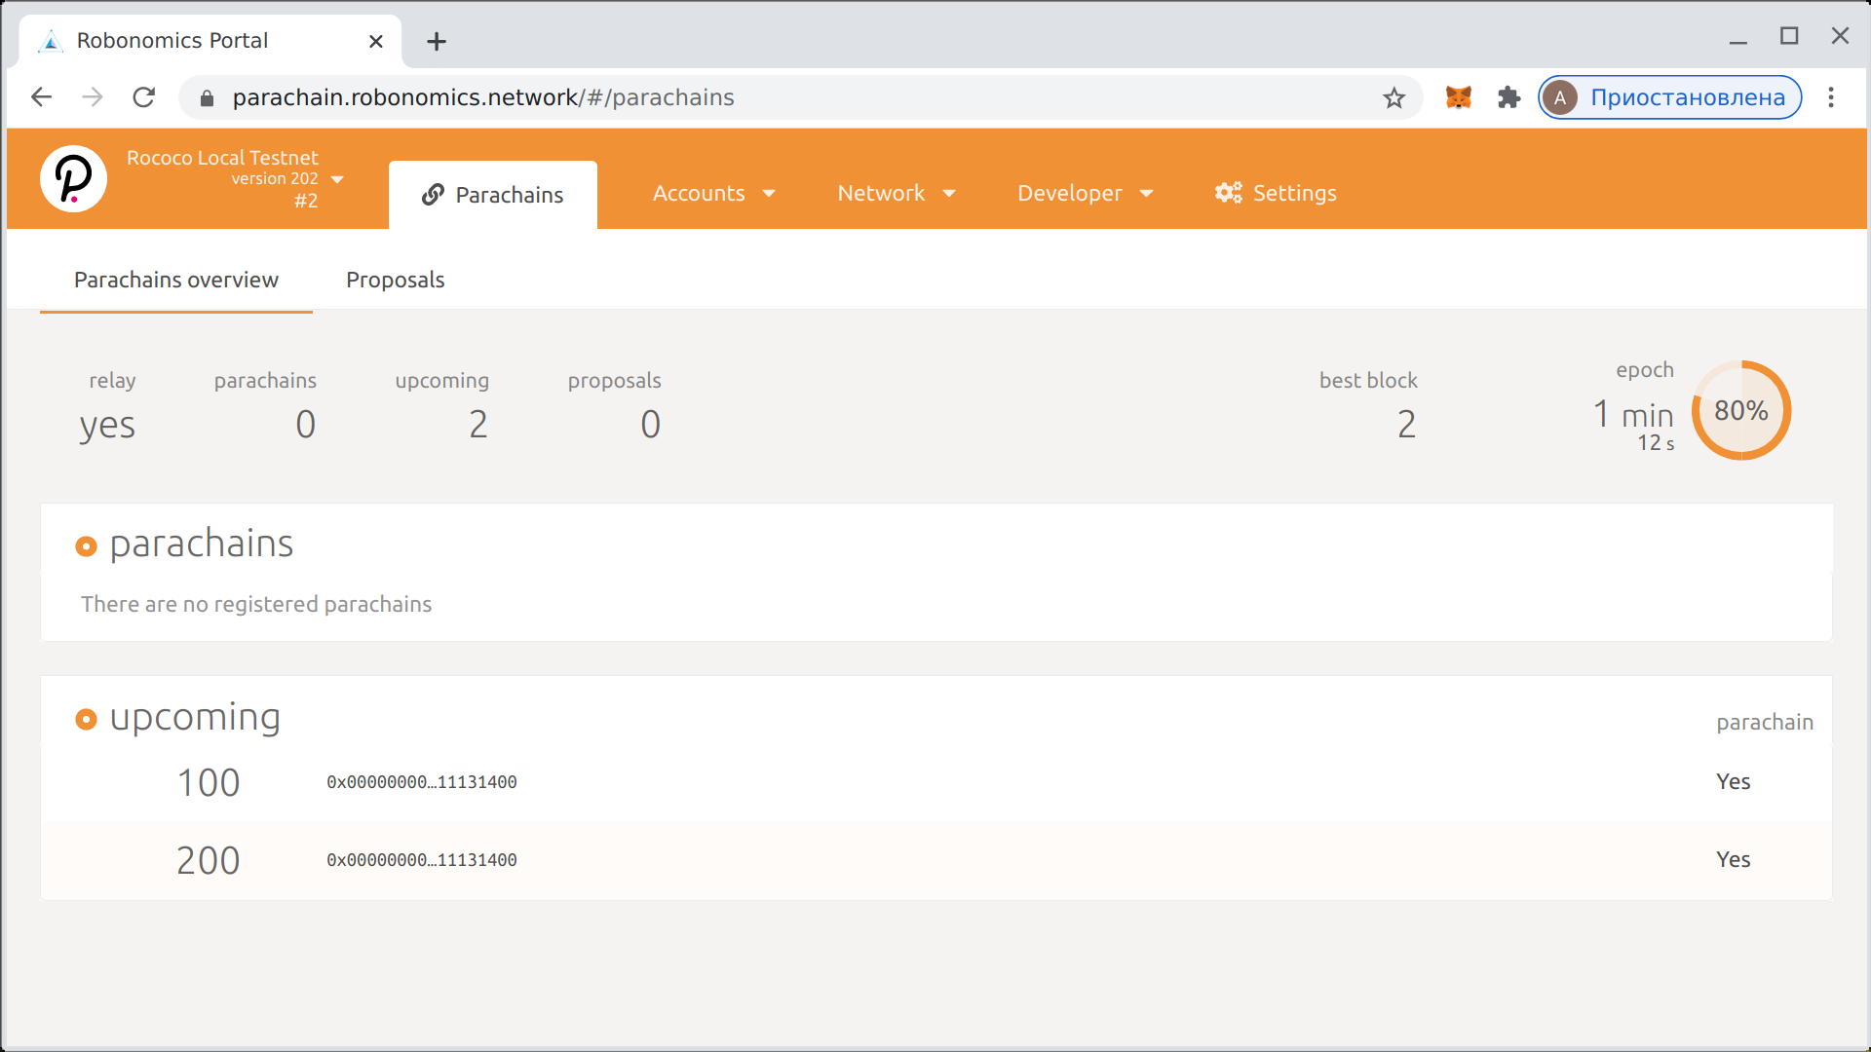Image resolution: width=1871 pixels, height=1052 pixels.
Task: Click the 'parachain' column header
Action: click(x=1765, y=722)
